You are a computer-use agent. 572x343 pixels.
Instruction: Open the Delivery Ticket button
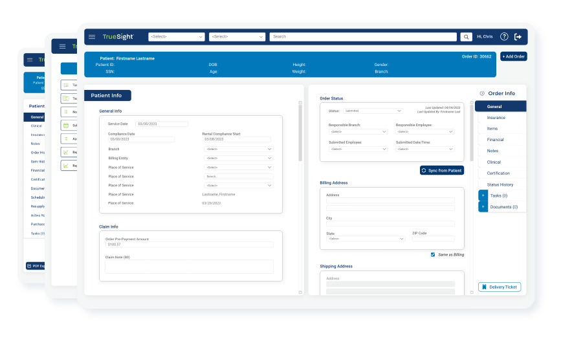(500, 287)
